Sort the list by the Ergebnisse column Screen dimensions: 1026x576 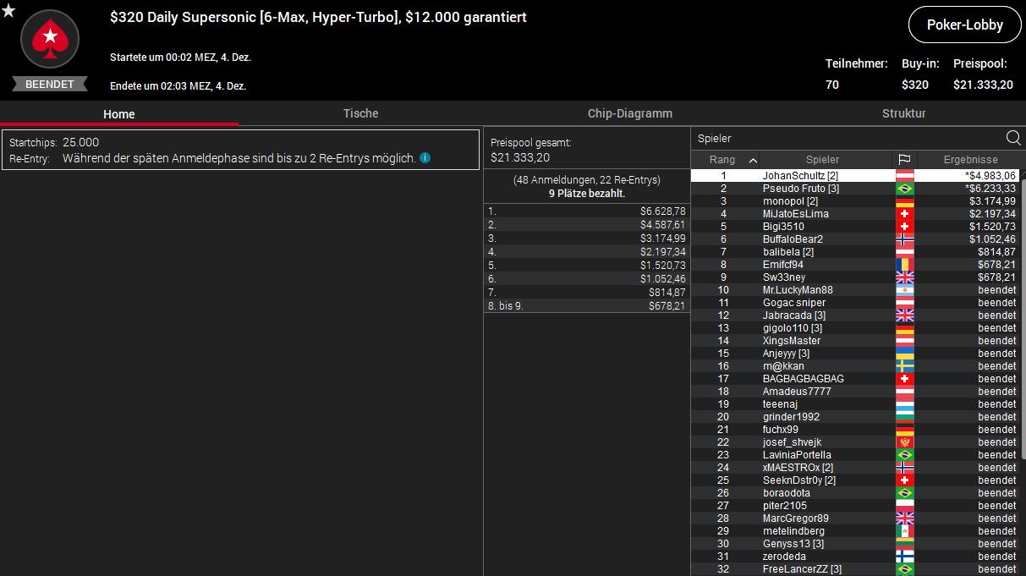click(969, 159)
